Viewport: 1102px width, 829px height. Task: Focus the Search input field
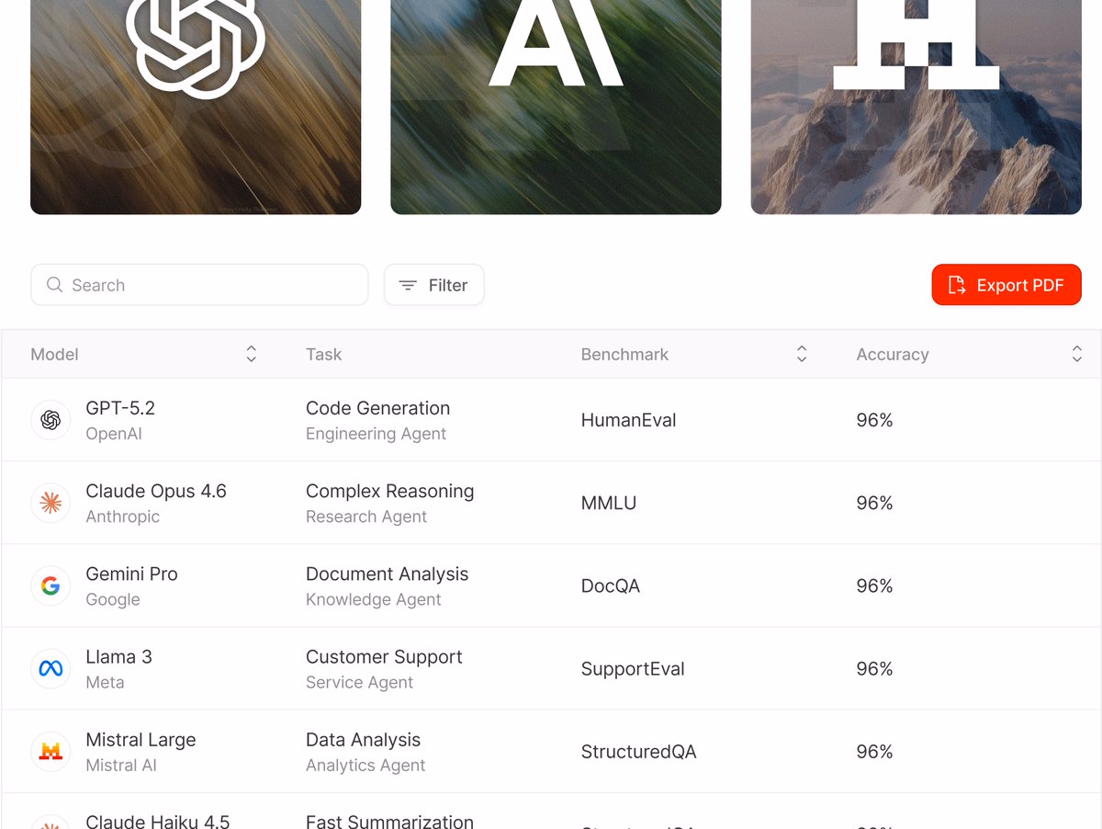pos(199,285)
